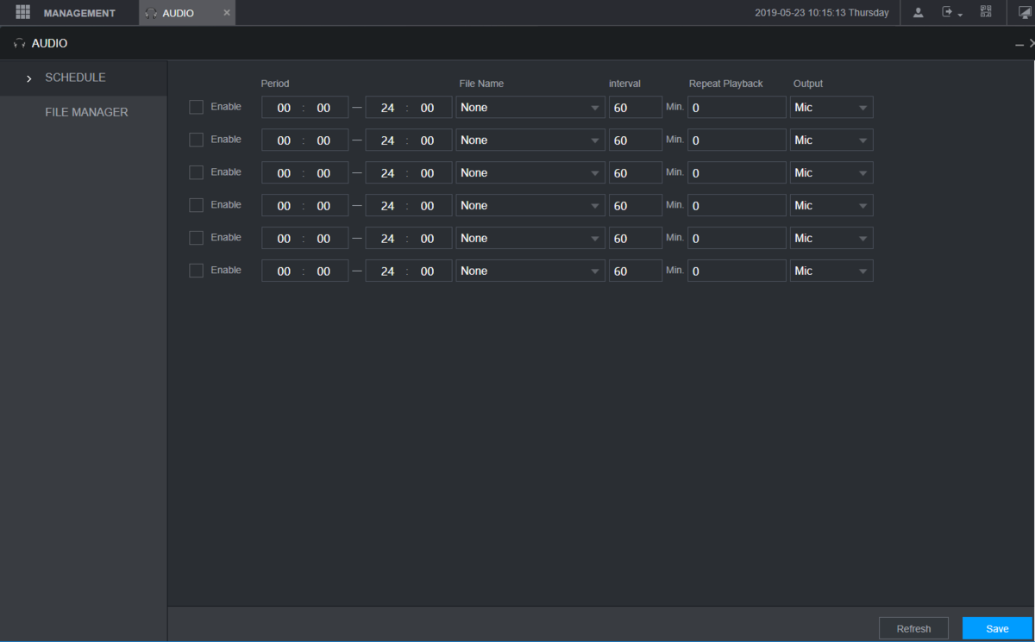
Task: Show the QR code icon
Action: [986, 12]
